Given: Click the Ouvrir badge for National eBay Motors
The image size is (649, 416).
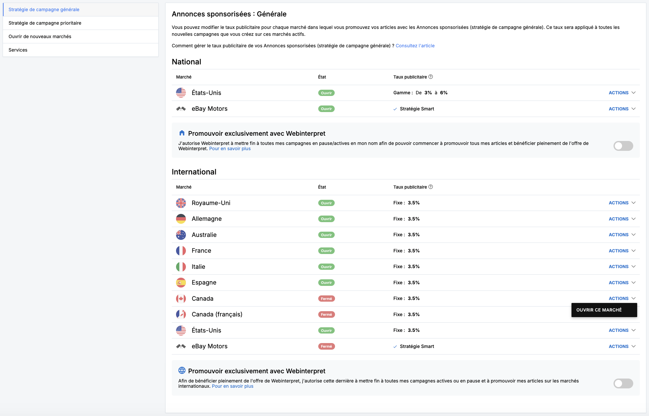Looking at the screenshot, I should pos(326,109).
